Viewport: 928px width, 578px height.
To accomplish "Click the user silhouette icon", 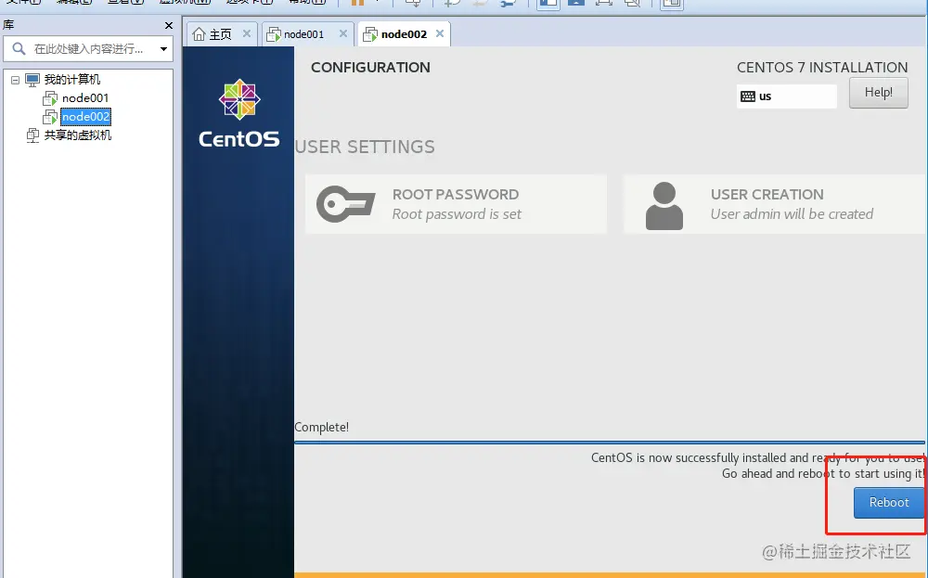I will pos(664,206).
